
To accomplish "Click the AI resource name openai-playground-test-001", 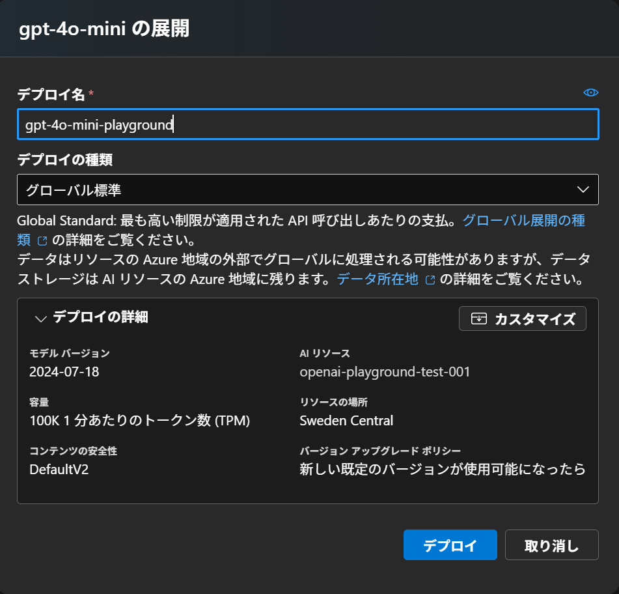I will coord(385,372).
